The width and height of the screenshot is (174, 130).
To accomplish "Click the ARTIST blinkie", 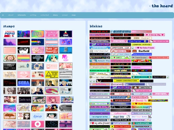I will (x=100, y=57).
